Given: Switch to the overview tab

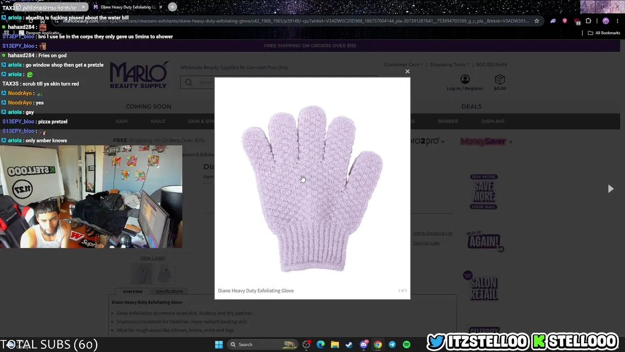Looking at the screenshot, I should point(133,291).
